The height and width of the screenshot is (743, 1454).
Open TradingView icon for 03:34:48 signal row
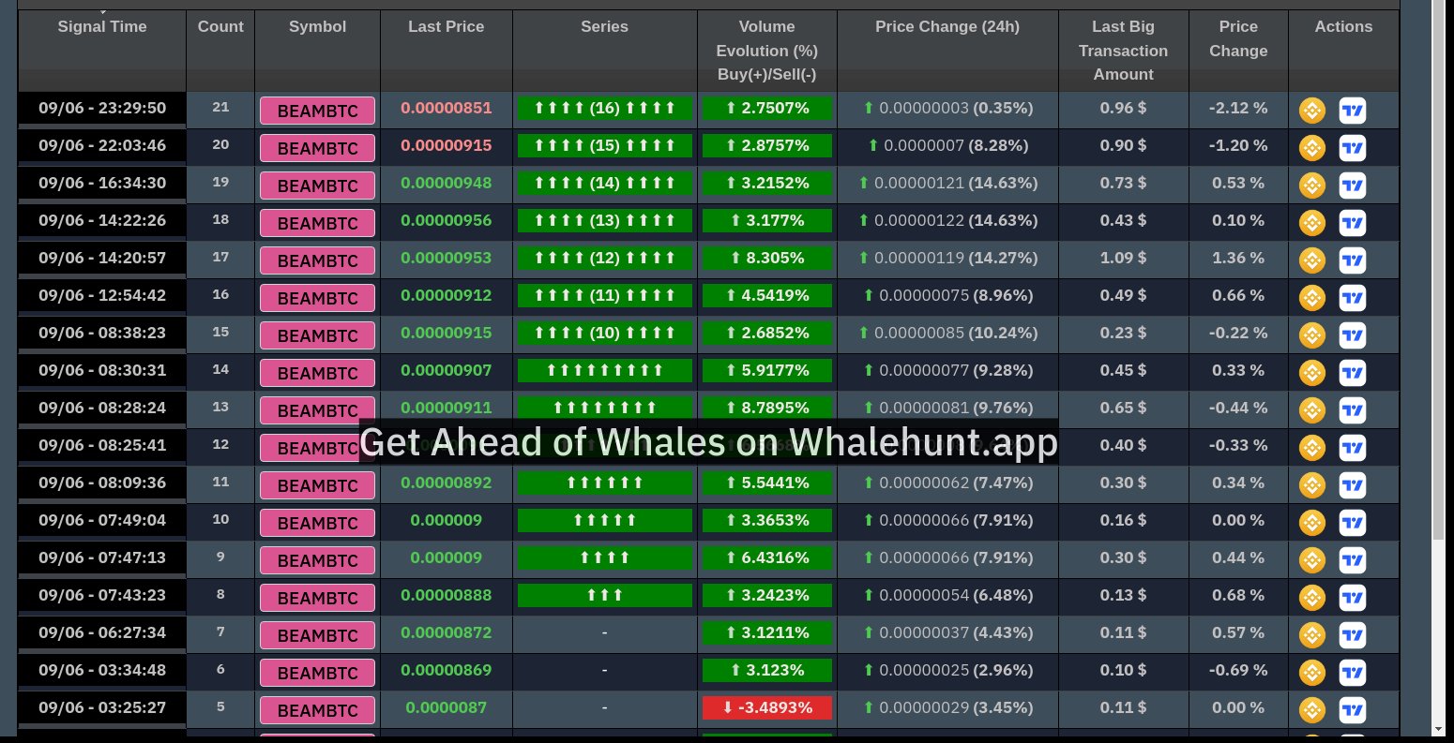(1352, 673)
